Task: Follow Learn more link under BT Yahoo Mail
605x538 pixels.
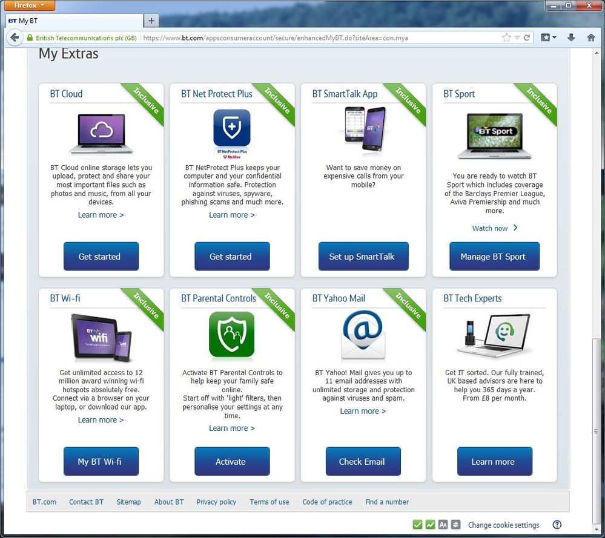Action: click(363, 411)
